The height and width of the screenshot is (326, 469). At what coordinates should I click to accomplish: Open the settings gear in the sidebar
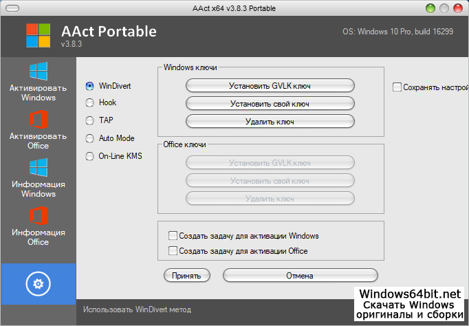tap(38, 283)
